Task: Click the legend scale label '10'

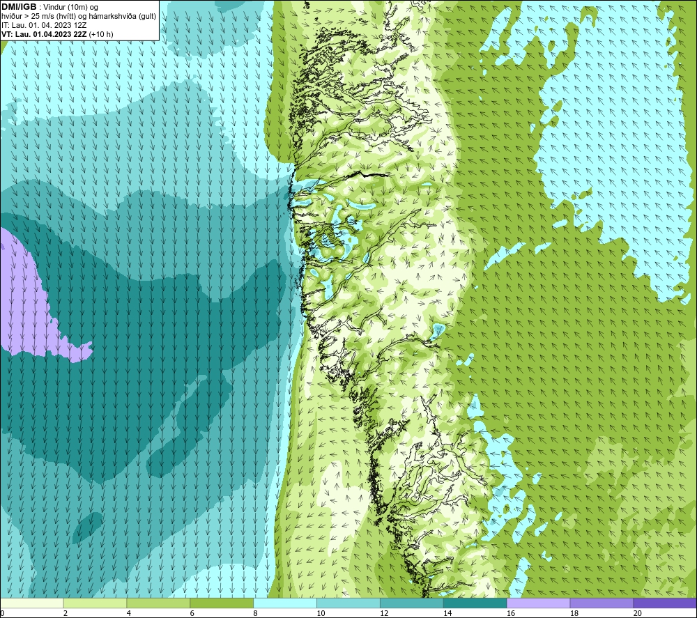Action: pos(321,613)
